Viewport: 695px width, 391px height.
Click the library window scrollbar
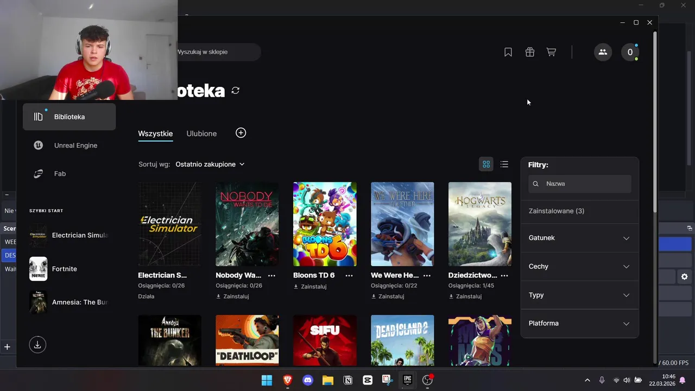655,122
